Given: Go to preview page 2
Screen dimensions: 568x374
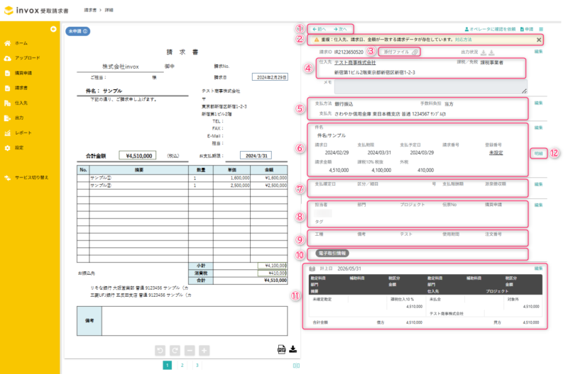Looking at the screenshot, I should [x=182, y=365].
